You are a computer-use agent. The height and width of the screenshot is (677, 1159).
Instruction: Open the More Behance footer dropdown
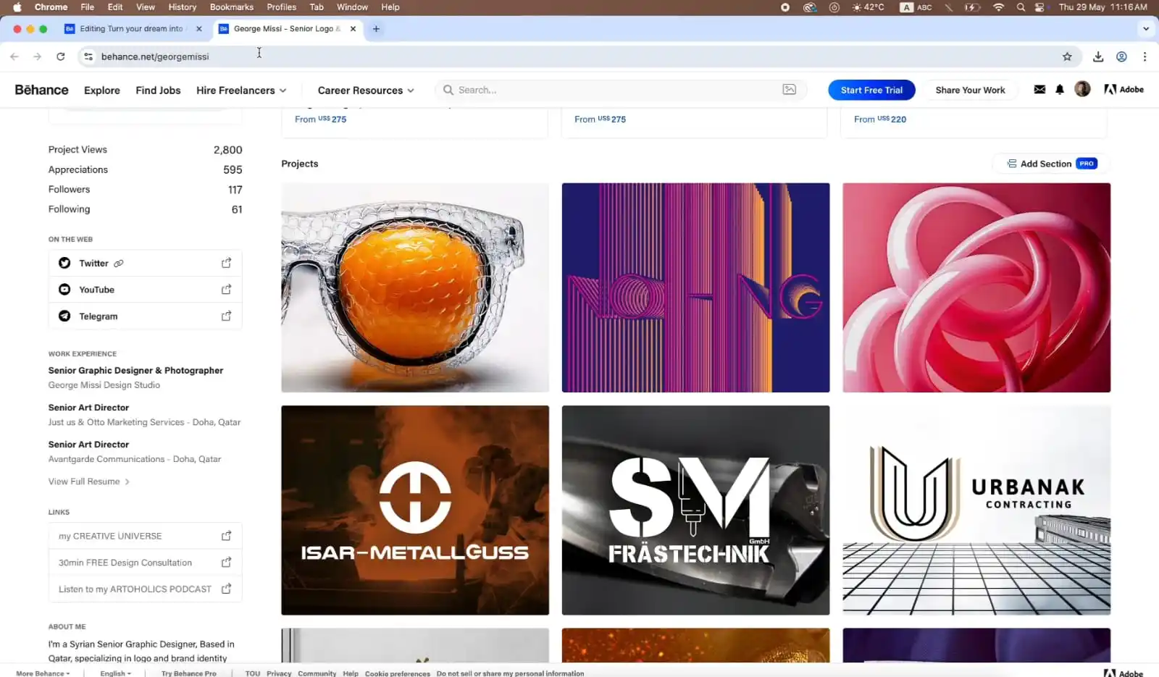[43, 673]
